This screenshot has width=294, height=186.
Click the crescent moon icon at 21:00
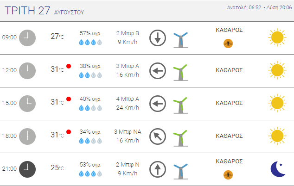click(277, 169)
